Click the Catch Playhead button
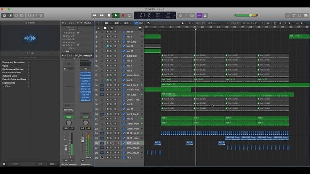This screenshot has height=174, width=310. click(x=148, y=23)
